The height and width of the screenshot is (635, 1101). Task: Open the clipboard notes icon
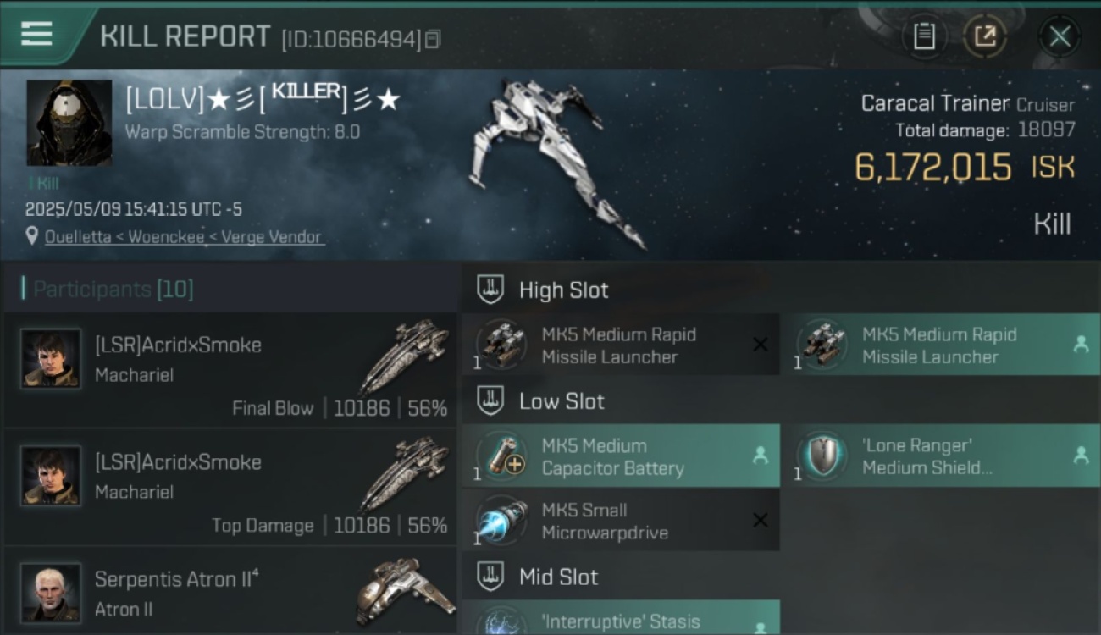tap(924, 36)
